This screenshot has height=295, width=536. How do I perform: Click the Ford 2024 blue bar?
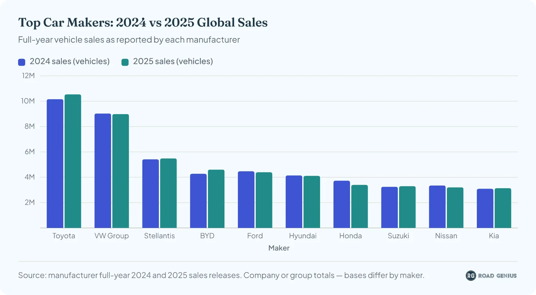point(246,200)
